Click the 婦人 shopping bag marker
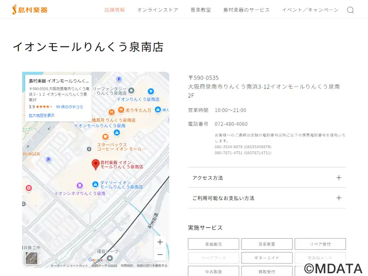Image resolution: width=368 pixels, height=276 pixels. pos(158,109)
